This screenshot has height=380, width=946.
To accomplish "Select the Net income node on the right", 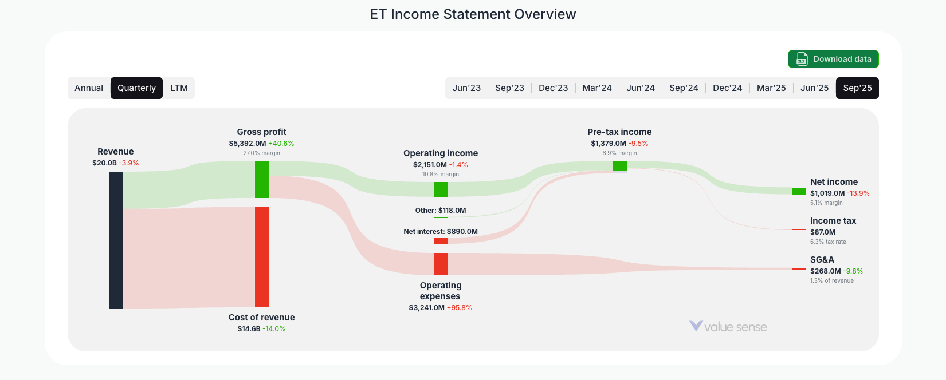I will (798, 191).
